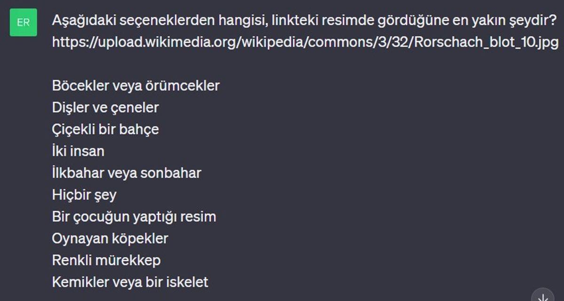Select the option 'Böcekler veya örümcekler'
Image resolution: width=564 pixels, height=301 pixels.
click(136, 85)
